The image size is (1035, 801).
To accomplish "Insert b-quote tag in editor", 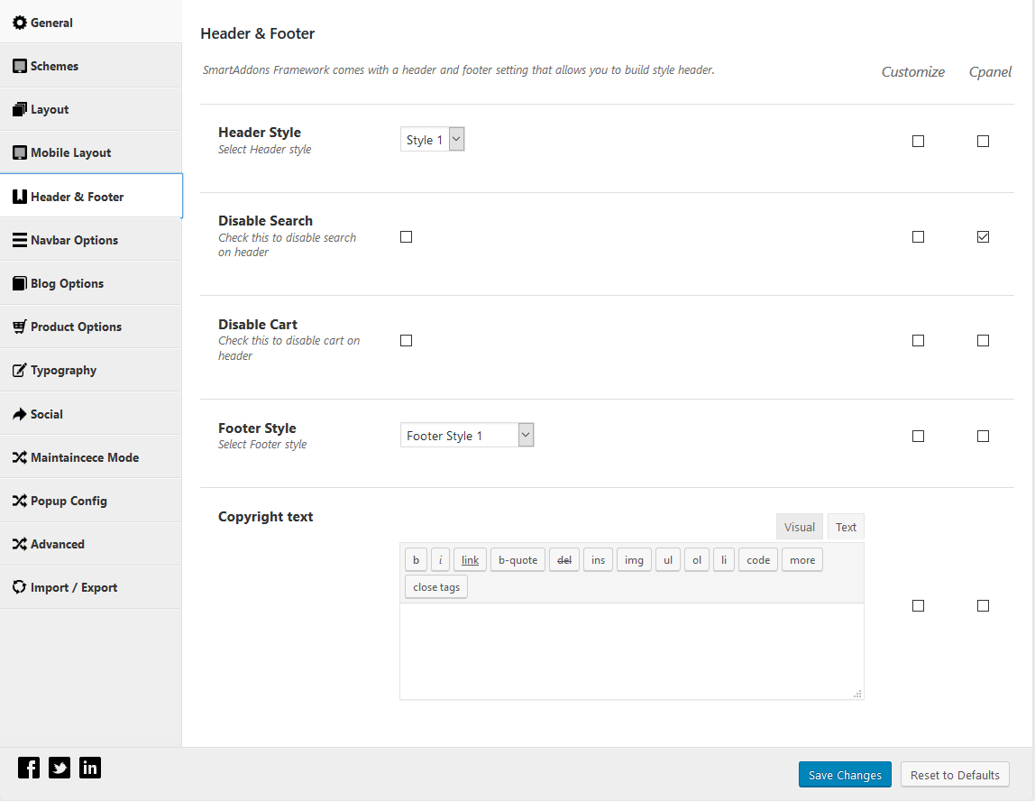I will click(x=518, y=560).
